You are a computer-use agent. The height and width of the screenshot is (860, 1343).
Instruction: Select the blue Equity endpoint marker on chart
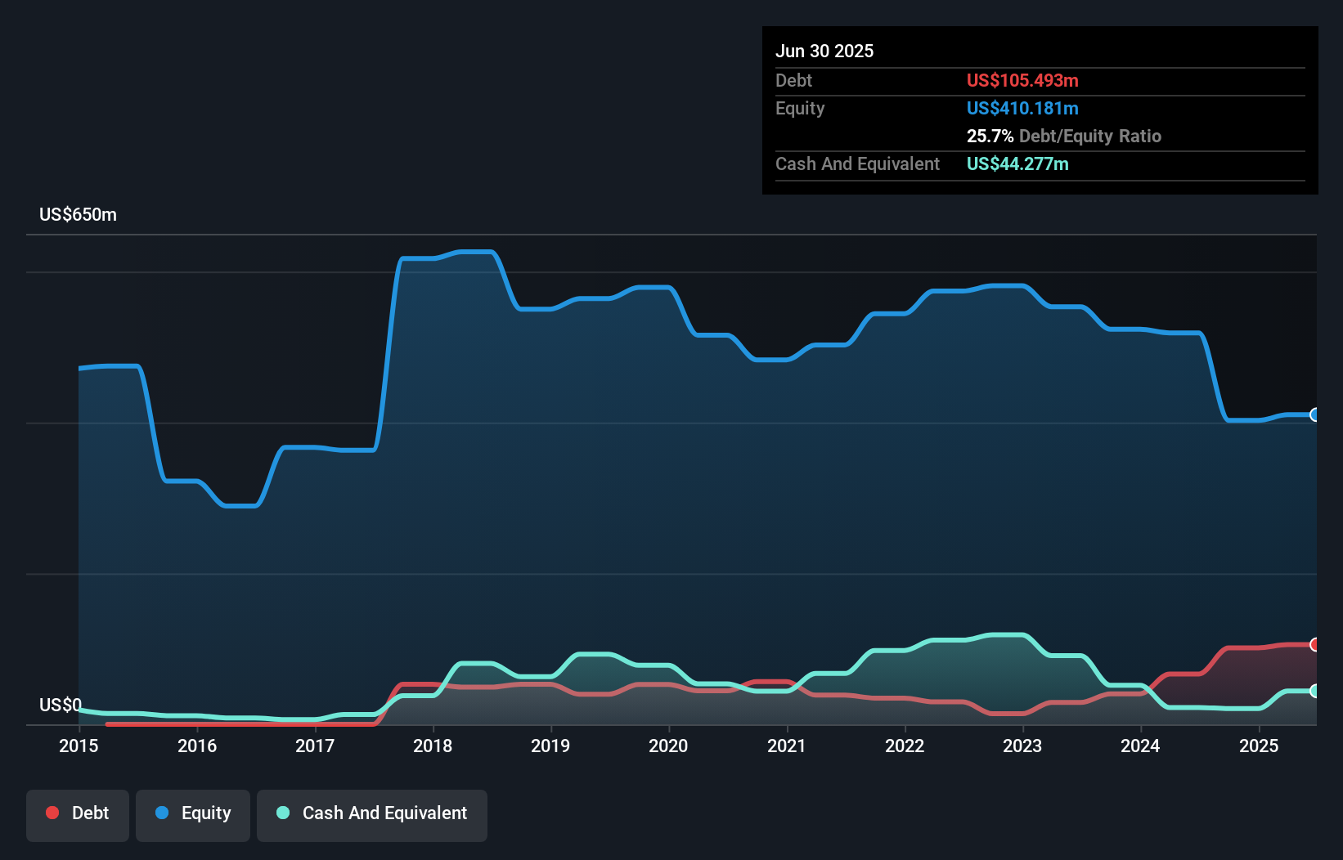[1314, 414]
